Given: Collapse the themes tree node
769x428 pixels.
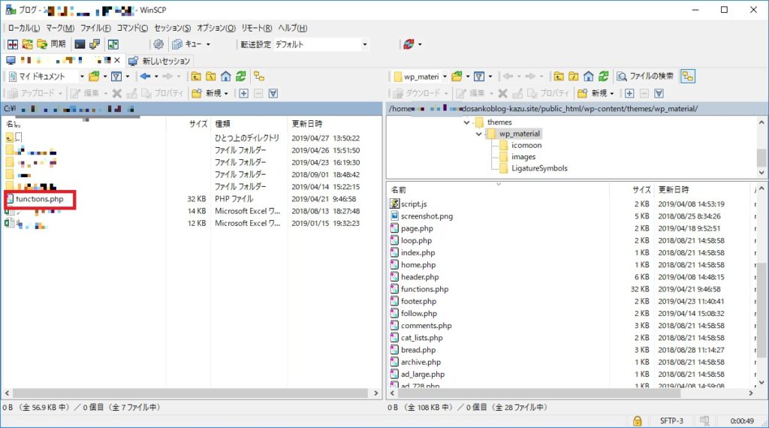Looking at the screenshot, I should 467,122.
